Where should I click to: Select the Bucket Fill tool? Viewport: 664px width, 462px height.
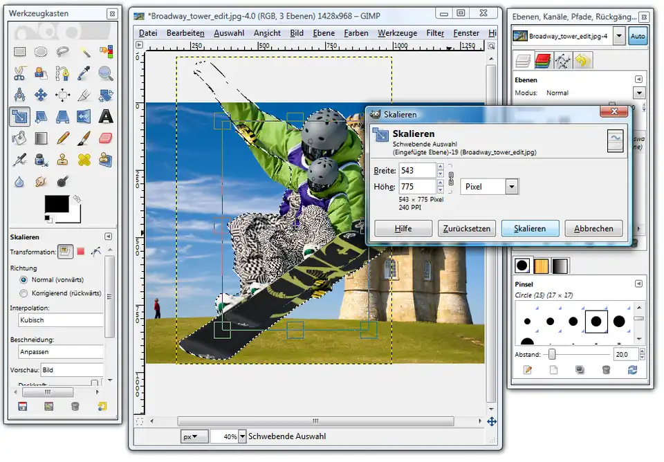pyautogui.click(x=20, y=138)
